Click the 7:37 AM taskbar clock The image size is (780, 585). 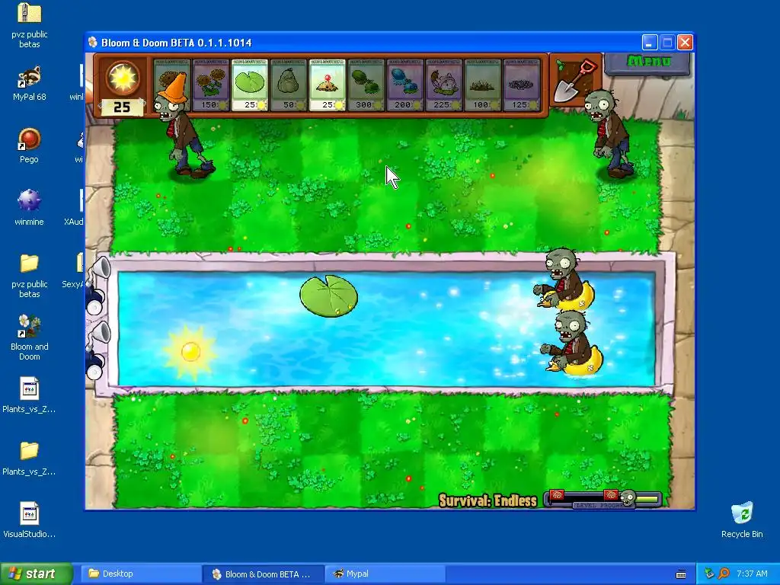coord(752,574)
